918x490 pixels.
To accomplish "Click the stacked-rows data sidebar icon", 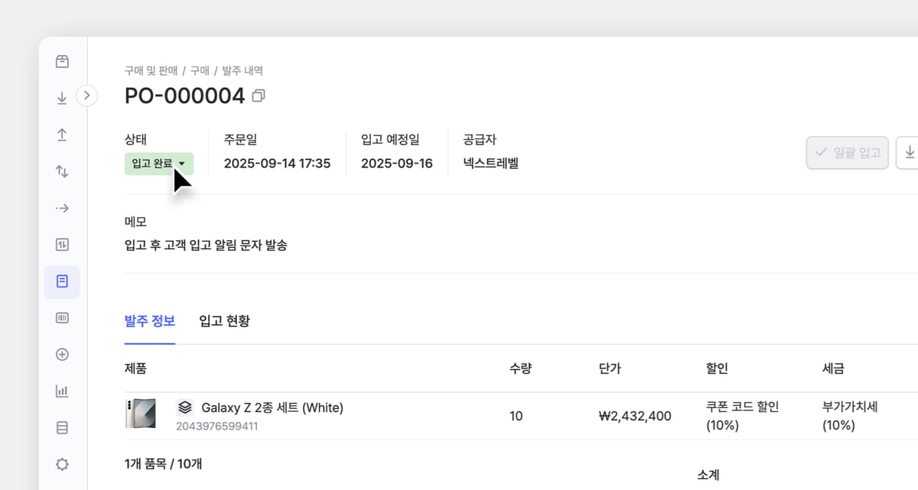I will pos(62,427).
